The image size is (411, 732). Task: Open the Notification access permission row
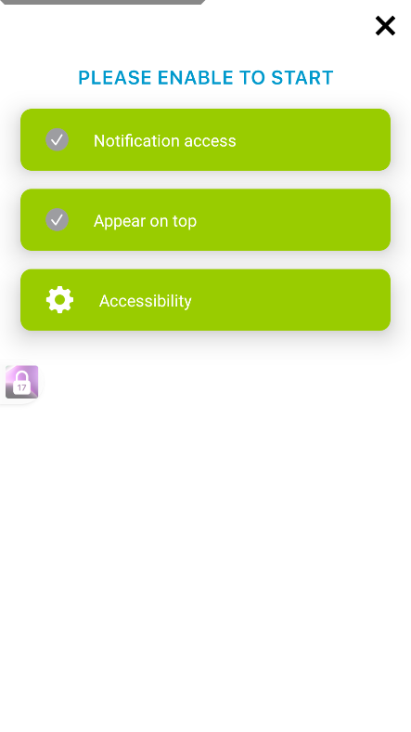tap(206, 139)
